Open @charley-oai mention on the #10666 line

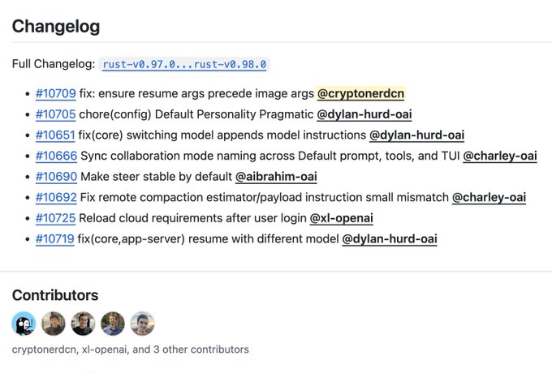click(500, 156)
